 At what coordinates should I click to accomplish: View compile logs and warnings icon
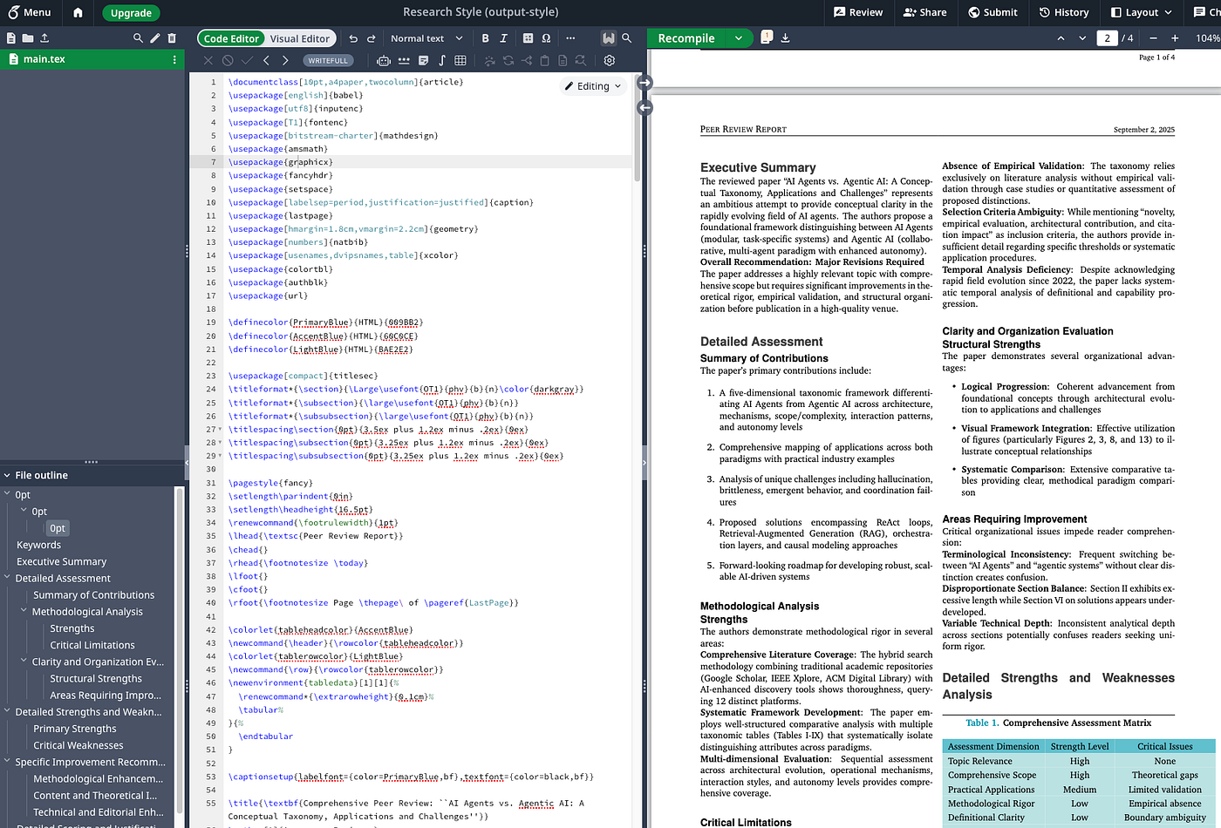click(767, 37)
